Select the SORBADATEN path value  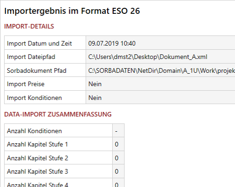161,70
